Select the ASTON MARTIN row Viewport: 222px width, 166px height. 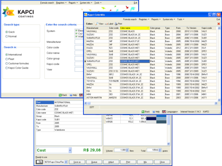coord(151,98)
